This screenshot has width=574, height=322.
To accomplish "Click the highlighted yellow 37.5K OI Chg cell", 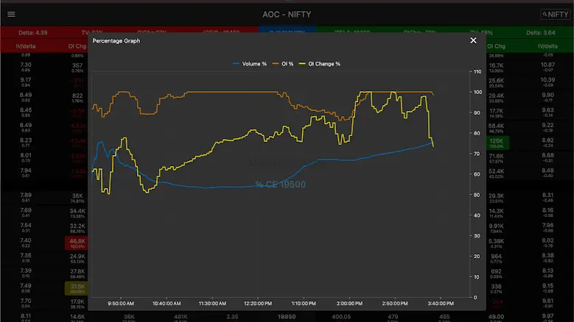I will click(77, 288).
